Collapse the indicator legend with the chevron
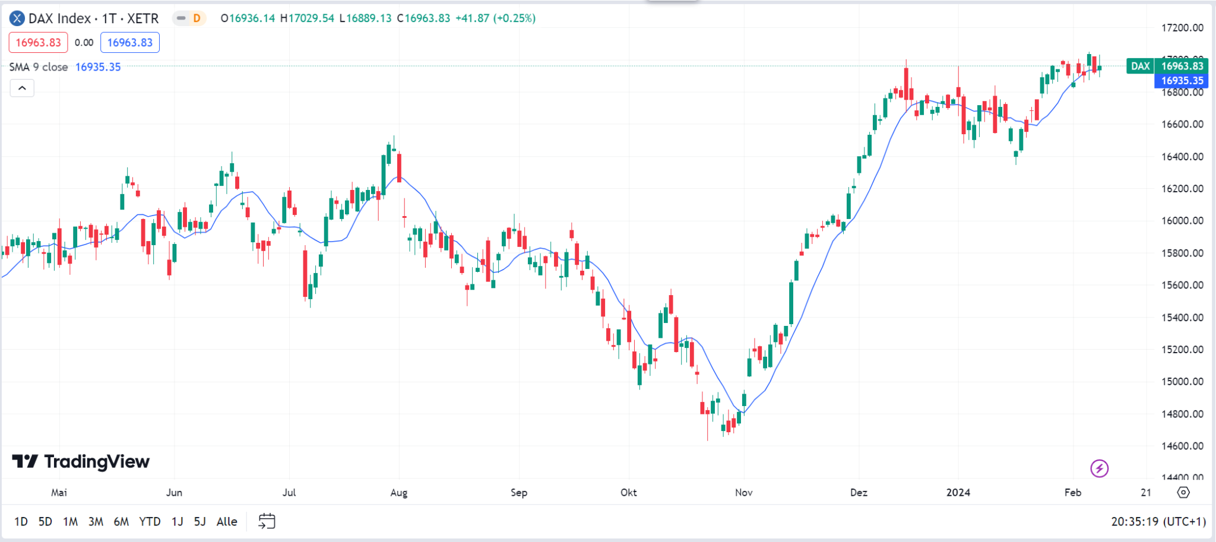1216x542 pixels. (x=22, y=87)
